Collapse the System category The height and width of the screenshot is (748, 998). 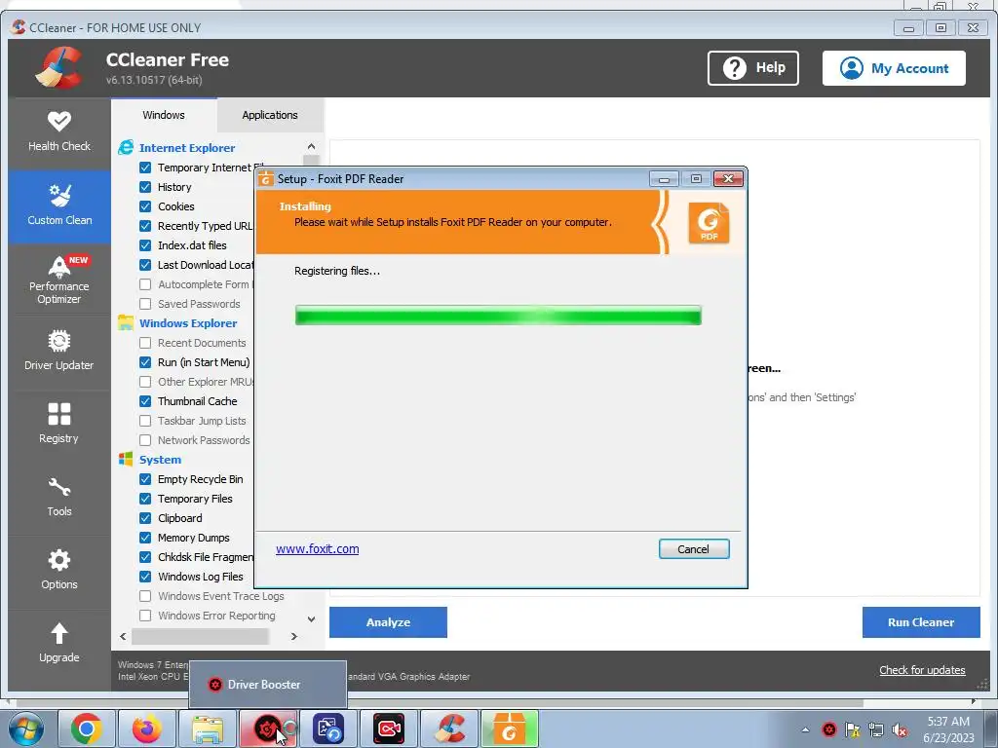point(160,460)
